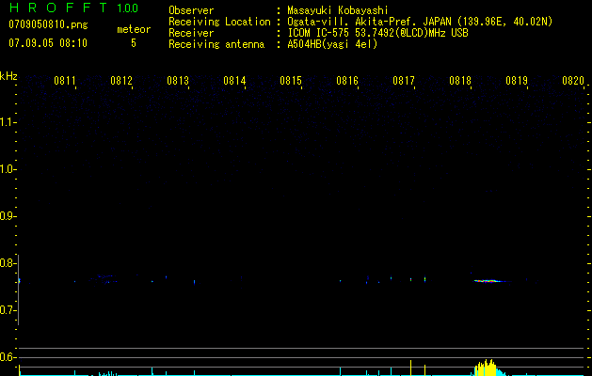Click the 0.8 kHz frequency label
Viewport: 592px width, 376px height.
click(x=8, y=263)
